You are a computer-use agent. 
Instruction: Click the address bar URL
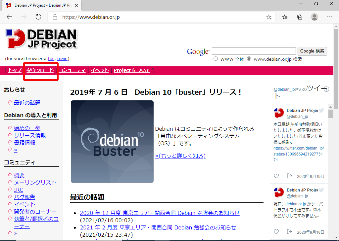point(91,17)
